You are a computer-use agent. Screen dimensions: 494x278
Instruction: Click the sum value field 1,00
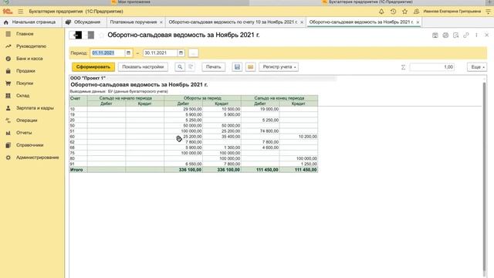431,67
